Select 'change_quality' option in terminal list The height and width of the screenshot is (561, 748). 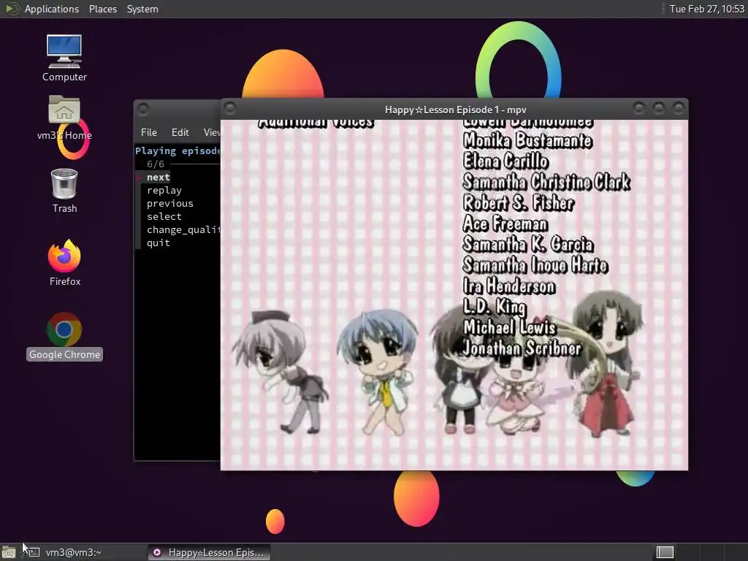183,229
